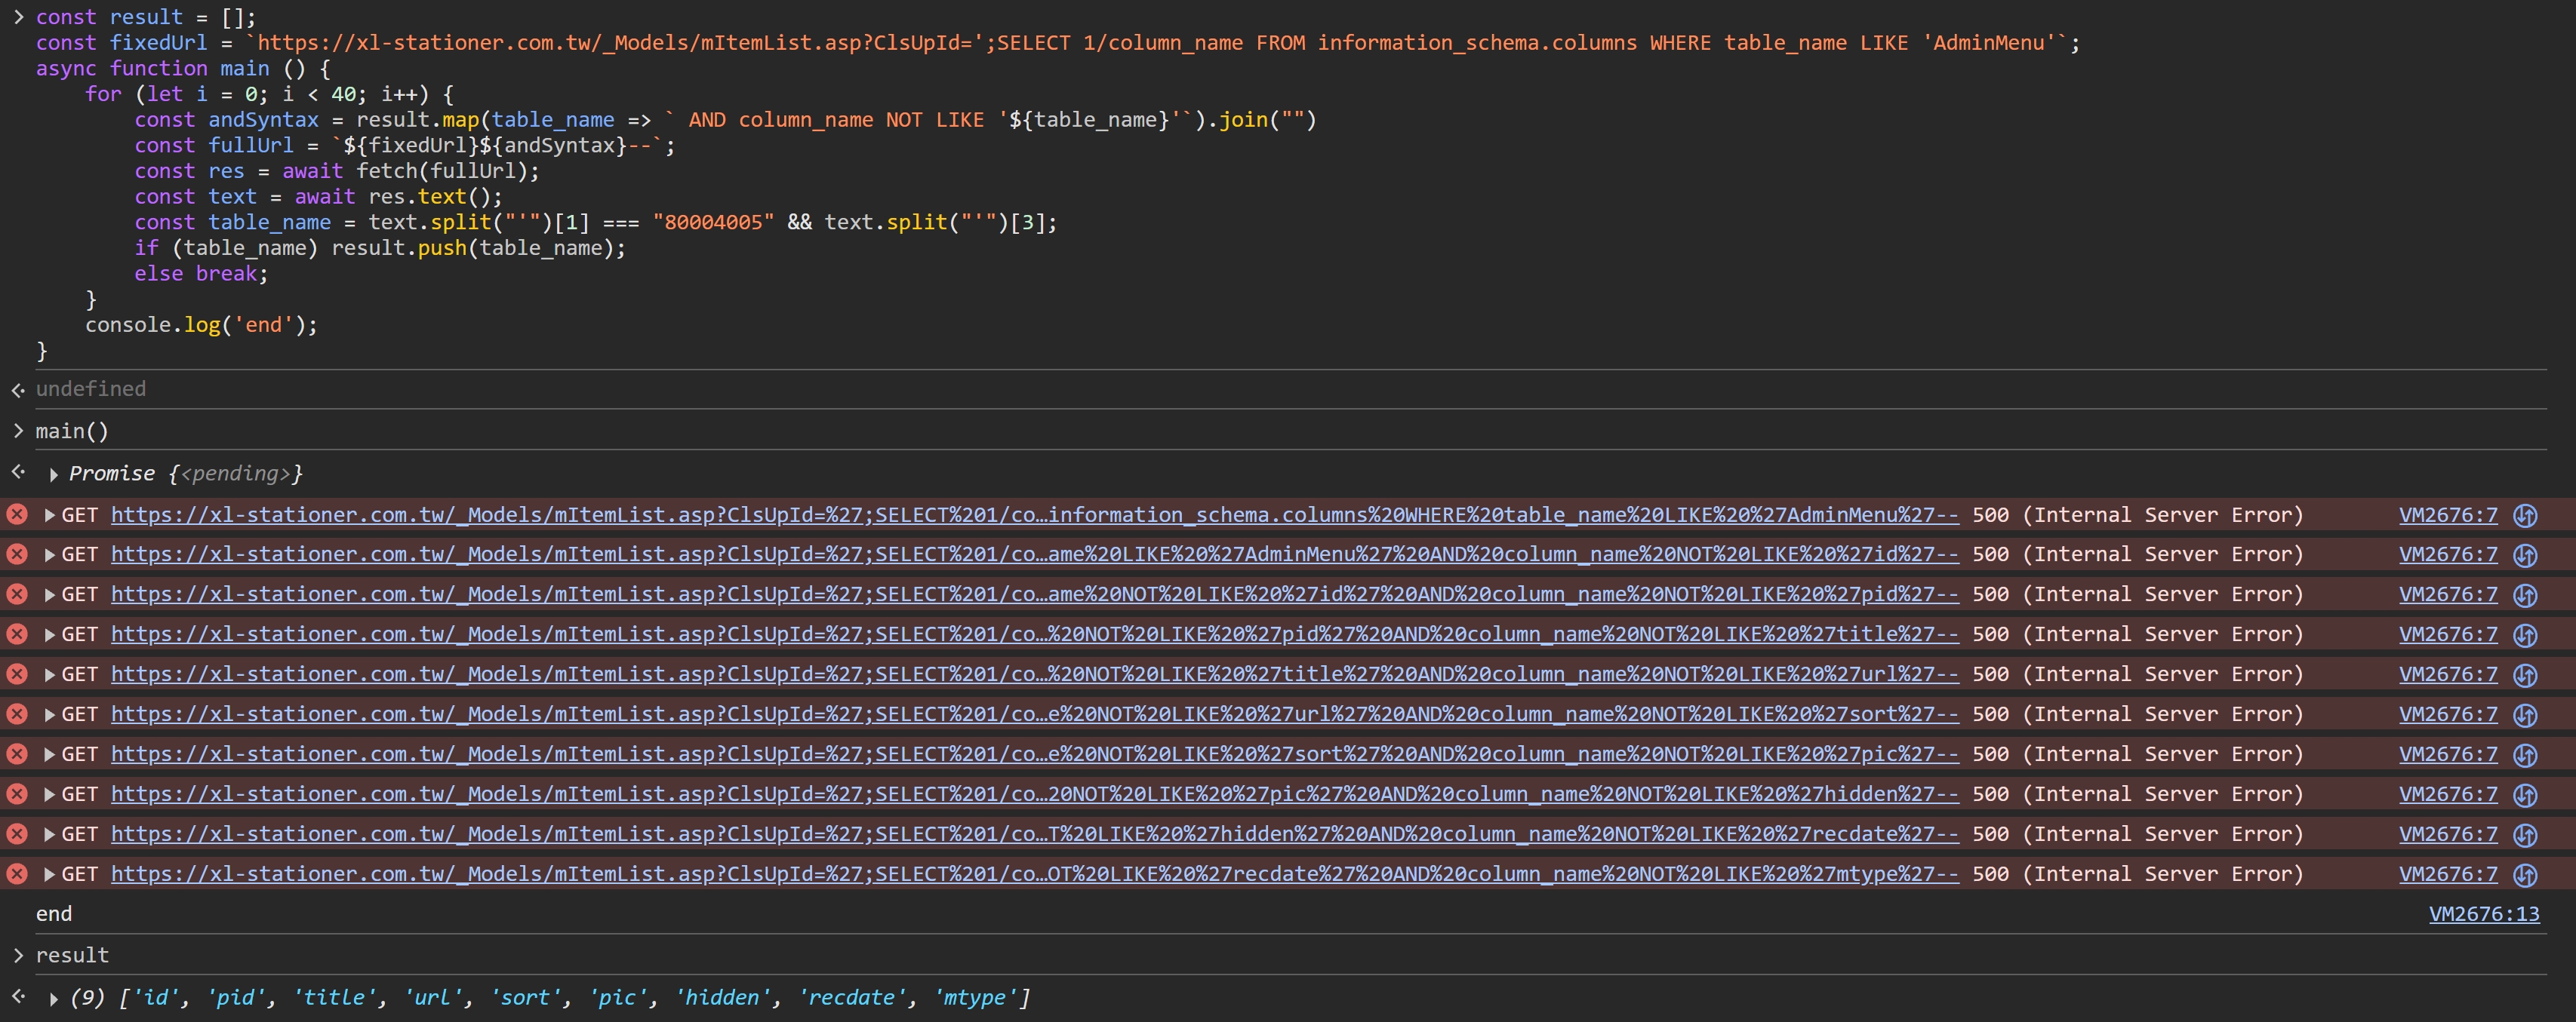This screenshot has width=2576, height=1022.
Task: Click the network reveal icon on the %27url%27-- row
Action: pyautogui.click(x=2525, y=675)
